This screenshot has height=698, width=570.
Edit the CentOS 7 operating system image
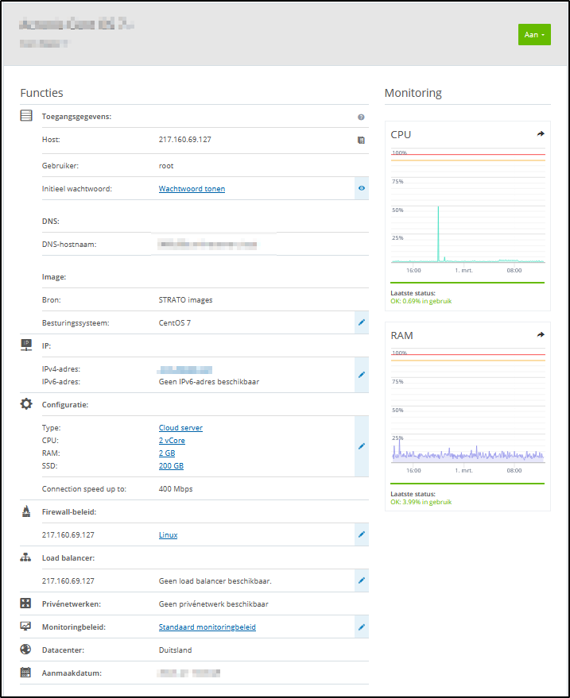point(361,323)
